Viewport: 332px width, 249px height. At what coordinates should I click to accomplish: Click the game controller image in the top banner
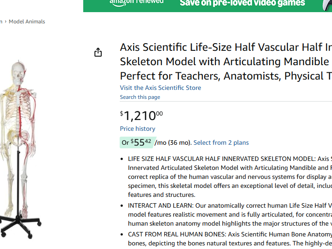327,4
